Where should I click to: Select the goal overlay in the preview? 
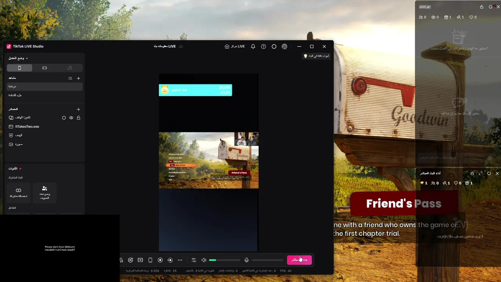point(195,90)
